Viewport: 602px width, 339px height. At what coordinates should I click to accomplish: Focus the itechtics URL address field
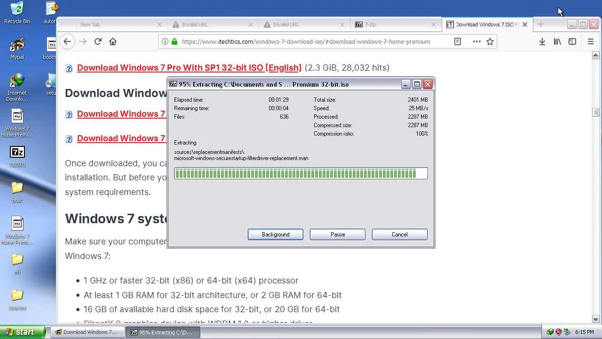[306, 41]
